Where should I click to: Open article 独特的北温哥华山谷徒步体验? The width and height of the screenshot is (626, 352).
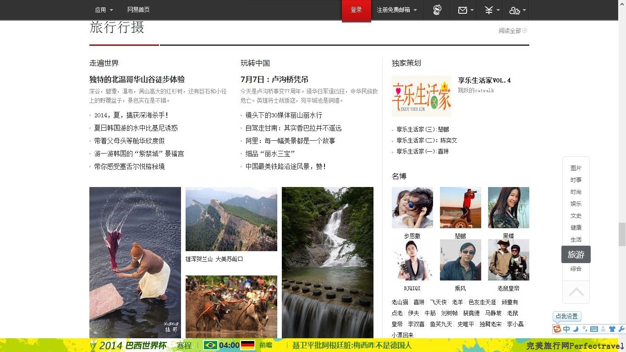tap(137, 79)
